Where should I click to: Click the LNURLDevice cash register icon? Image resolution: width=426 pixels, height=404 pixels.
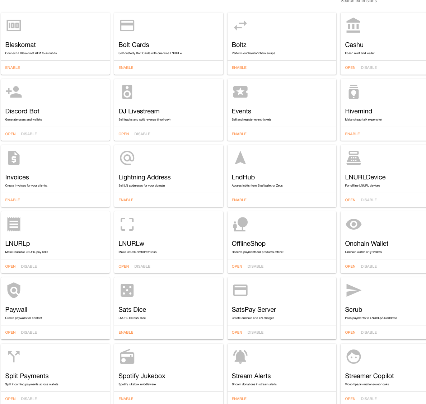click(x=354, y=158)
